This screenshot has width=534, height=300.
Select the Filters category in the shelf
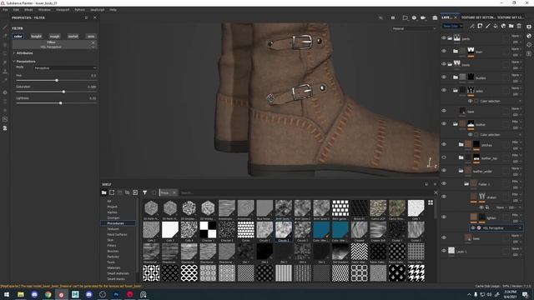click(x=112, y=246)
